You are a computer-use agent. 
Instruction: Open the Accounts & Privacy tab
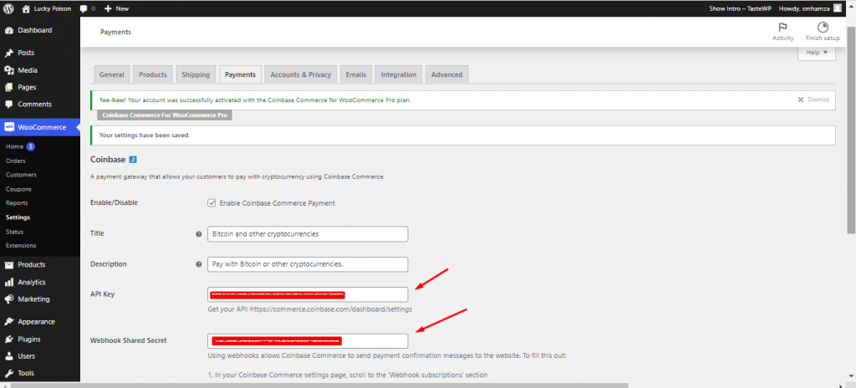[301, 75]
